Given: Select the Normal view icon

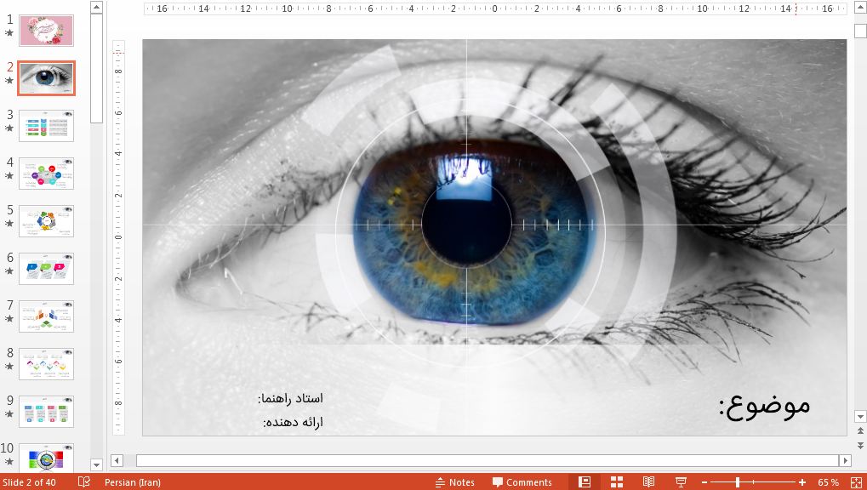Looking at the screenshot, I should [x=584, y=481].
